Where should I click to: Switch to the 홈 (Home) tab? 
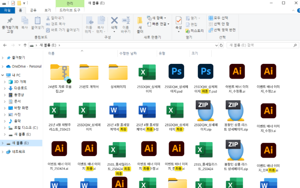20,10
